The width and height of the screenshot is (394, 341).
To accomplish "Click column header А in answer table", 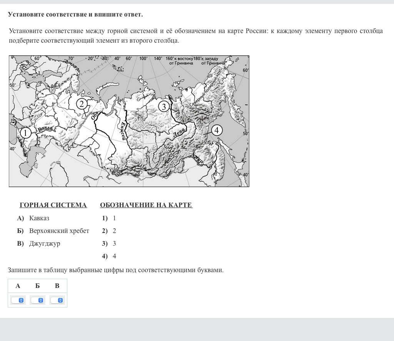I will click(x=18, y=286).
